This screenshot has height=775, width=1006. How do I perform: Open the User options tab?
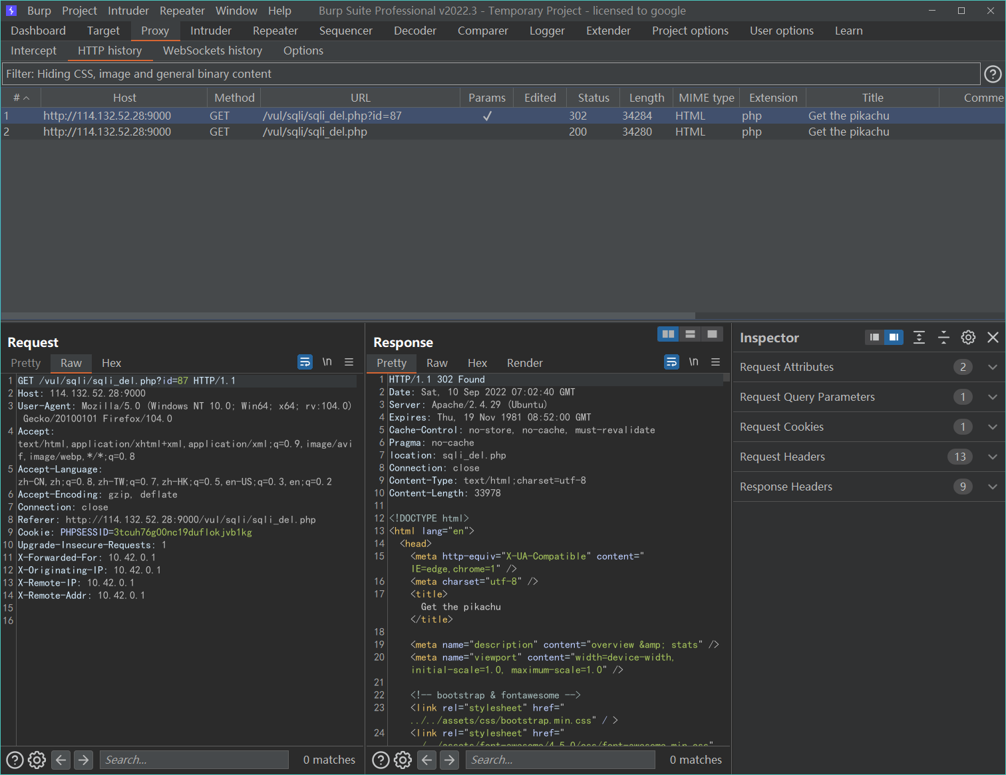pos(782,31)
